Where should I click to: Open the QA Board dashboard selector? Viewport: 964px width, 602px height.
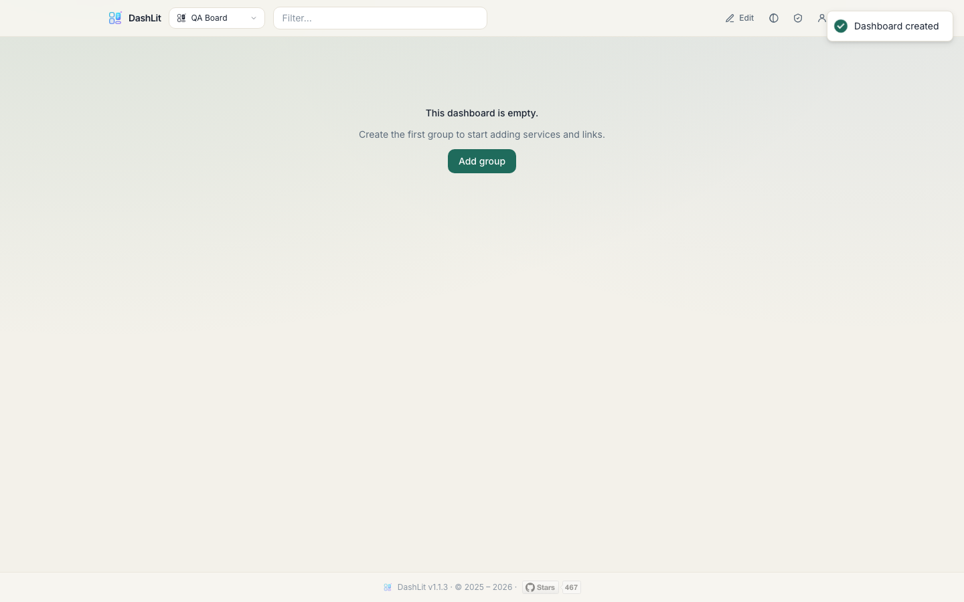pos(217,18)
